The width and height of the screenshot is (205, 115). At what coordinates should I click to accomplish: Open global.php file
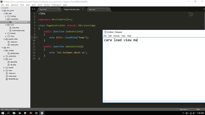(x=15, y=53)
